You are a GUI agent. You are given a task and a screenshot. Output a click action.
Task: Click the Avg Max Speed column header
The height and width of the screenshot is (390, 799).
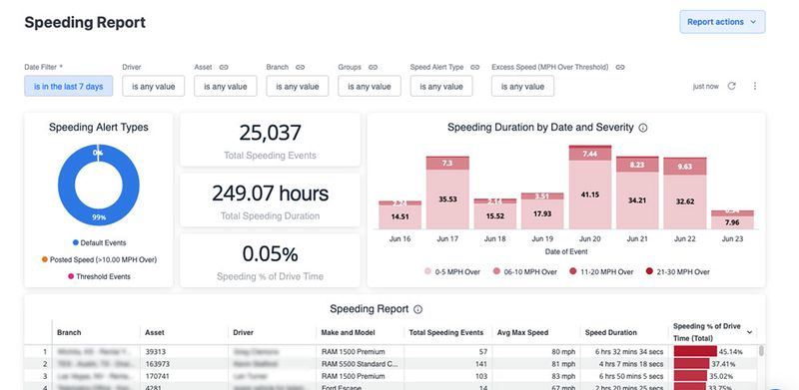click(522, 332)
